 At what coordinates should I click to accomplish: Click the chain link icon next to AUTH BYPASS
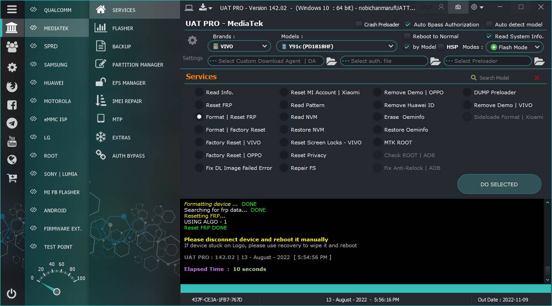pos(101,155)
